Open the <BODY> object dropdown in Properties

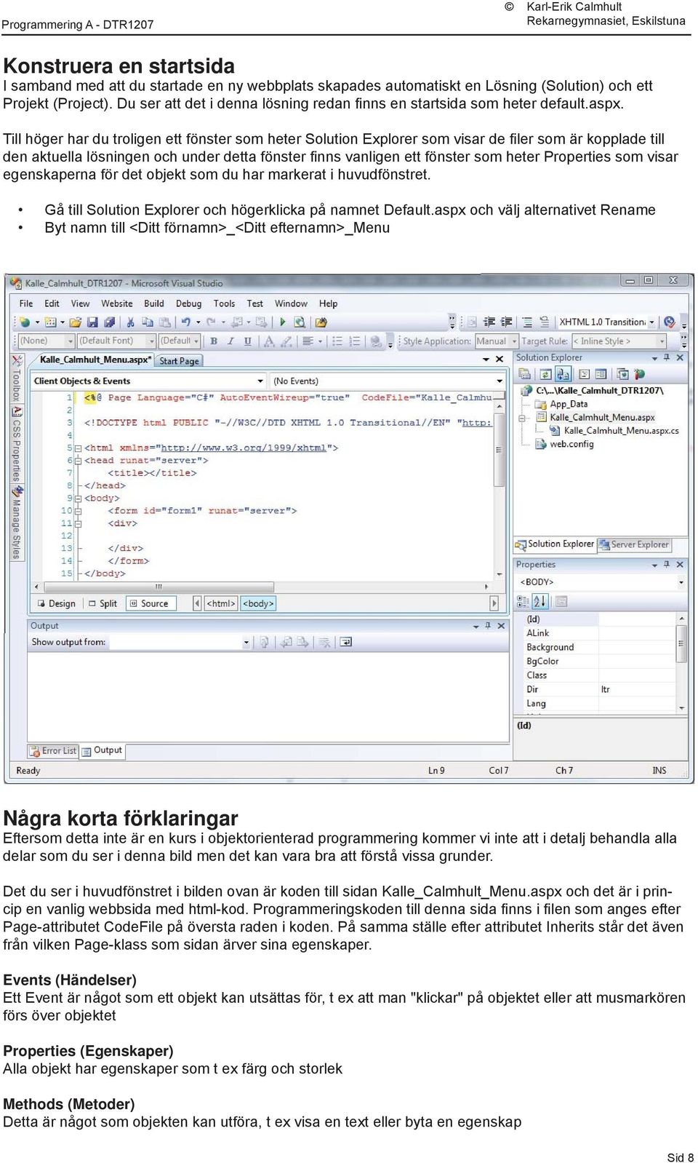click(681, 582)
